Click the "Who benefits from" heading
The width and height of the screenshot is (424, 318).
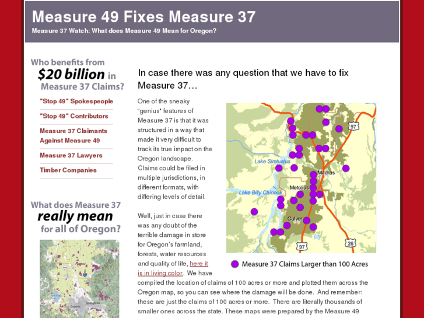[x=68, y=62]
